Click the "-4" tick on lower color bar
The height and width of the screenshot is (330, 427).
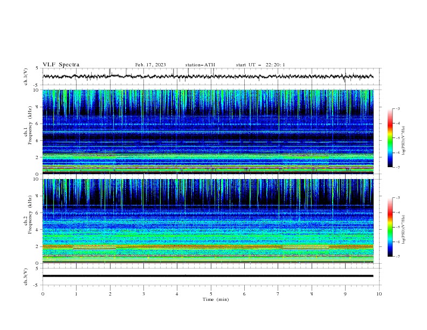(397, 212)
